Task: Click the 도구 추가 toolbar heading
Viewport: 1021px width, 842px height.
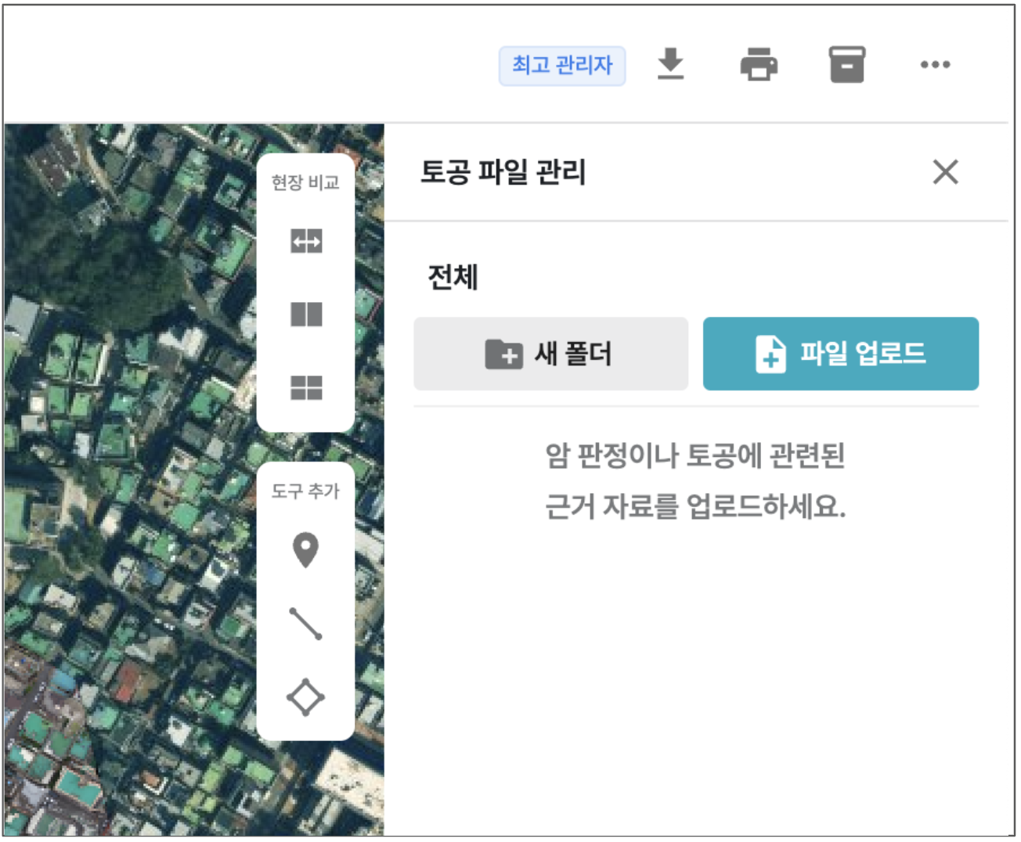Action: [305, 491]
